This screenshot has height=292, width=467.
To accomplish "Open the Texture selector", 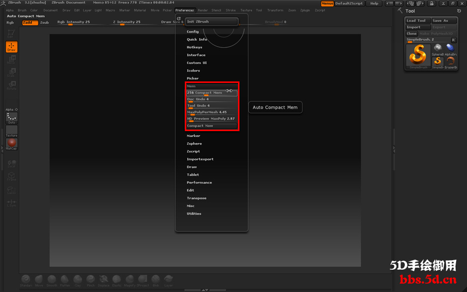I will click(x=11, y=131).
